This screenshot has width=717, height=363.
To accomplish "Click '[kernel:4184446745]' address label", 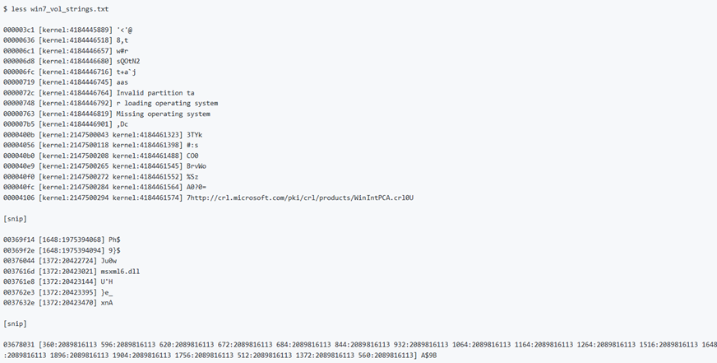I will tap(76, 82).
